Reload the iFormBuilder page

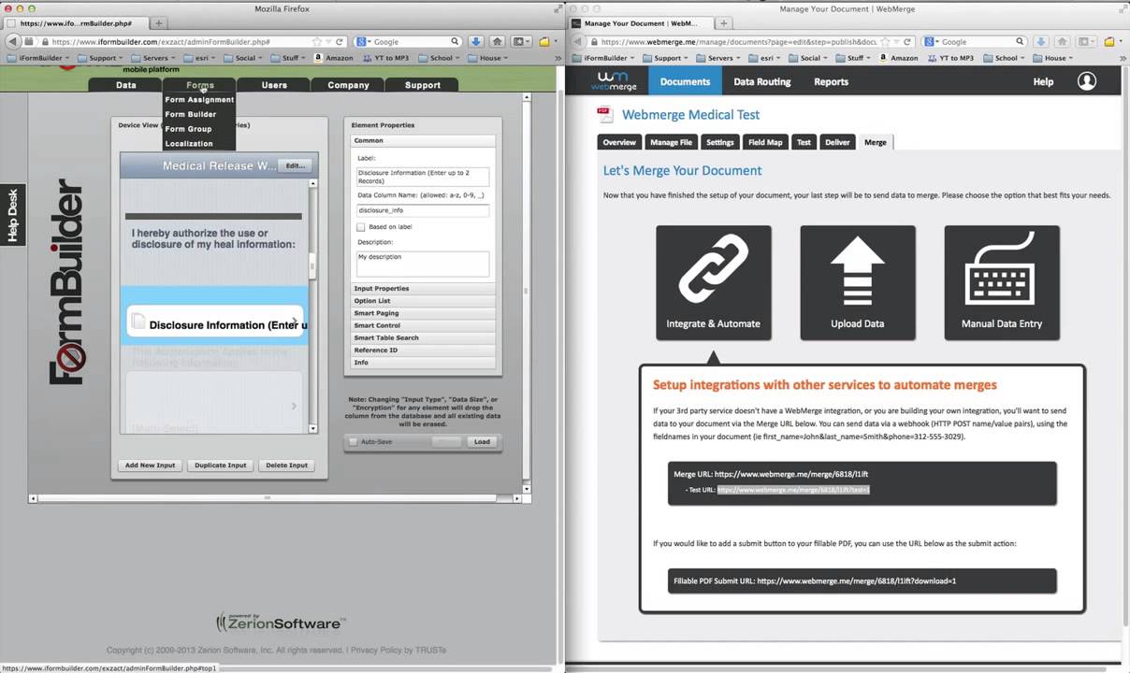340,41
